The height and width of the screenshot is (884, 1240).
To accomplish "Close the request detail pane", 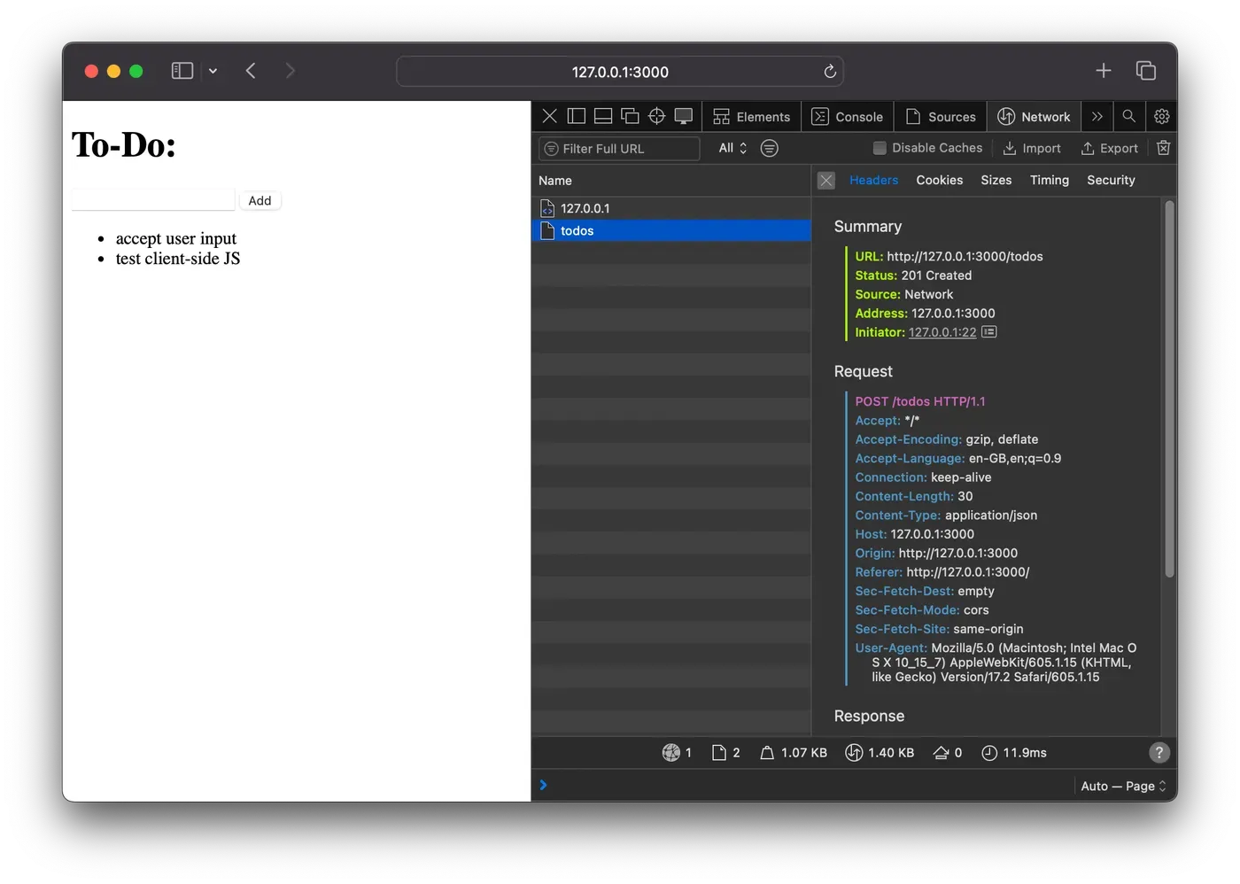I will point(826,181).
